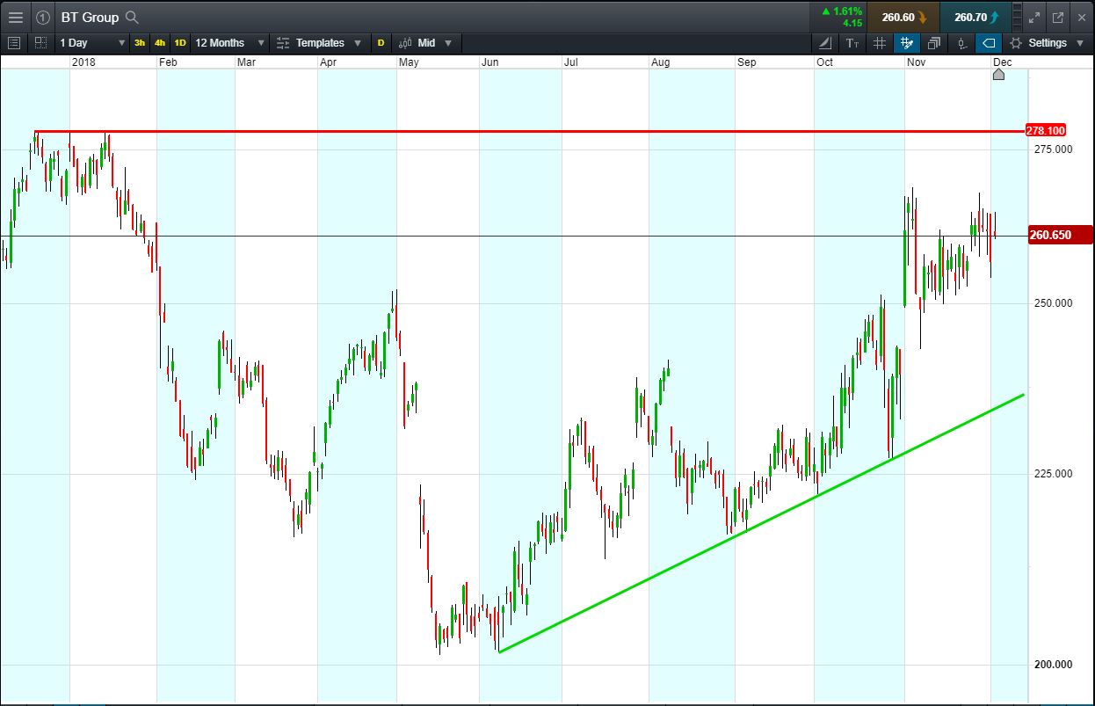
Task: Open the hamburger main menu
Action: 15,17
